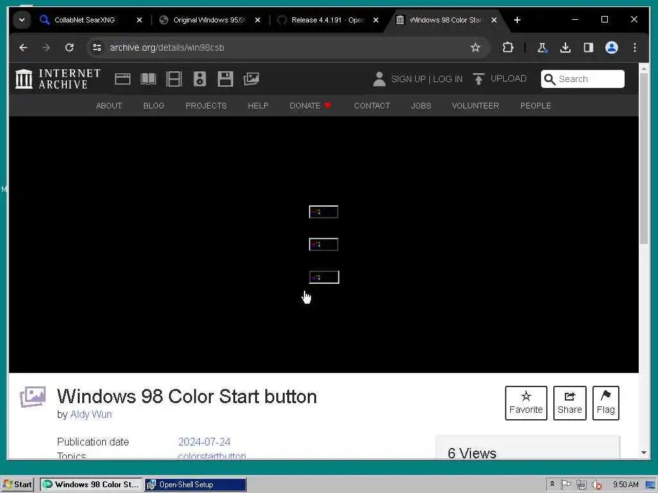
Task: Click the Share button
Action: [569, 403]
